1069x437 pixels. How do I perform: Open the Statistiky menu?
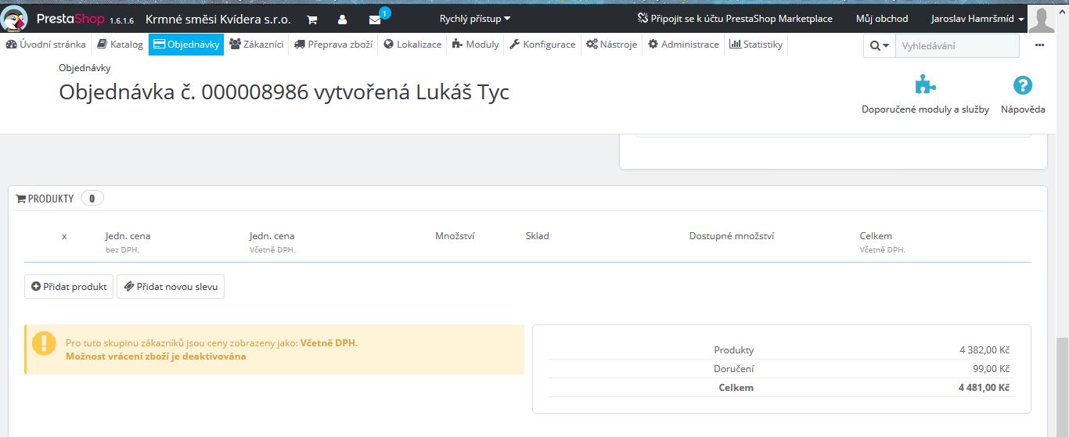click(755, 45)
